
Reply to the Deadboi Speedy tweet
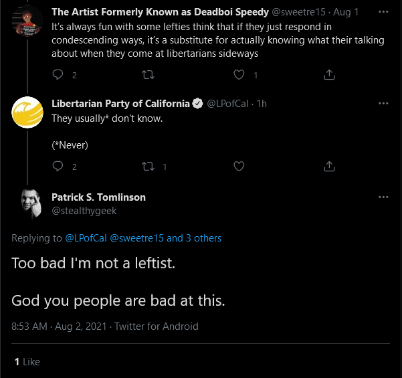(x=58, y=75)
